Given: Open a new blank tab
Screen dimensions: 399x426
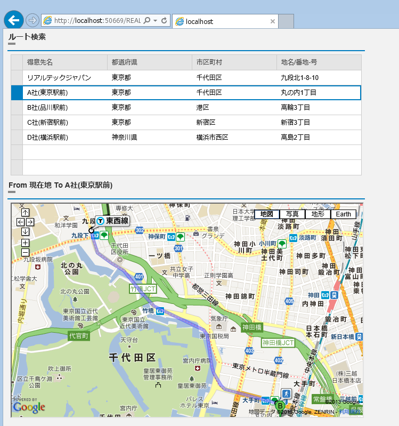Looking at the screenshot, I should 286,21.
